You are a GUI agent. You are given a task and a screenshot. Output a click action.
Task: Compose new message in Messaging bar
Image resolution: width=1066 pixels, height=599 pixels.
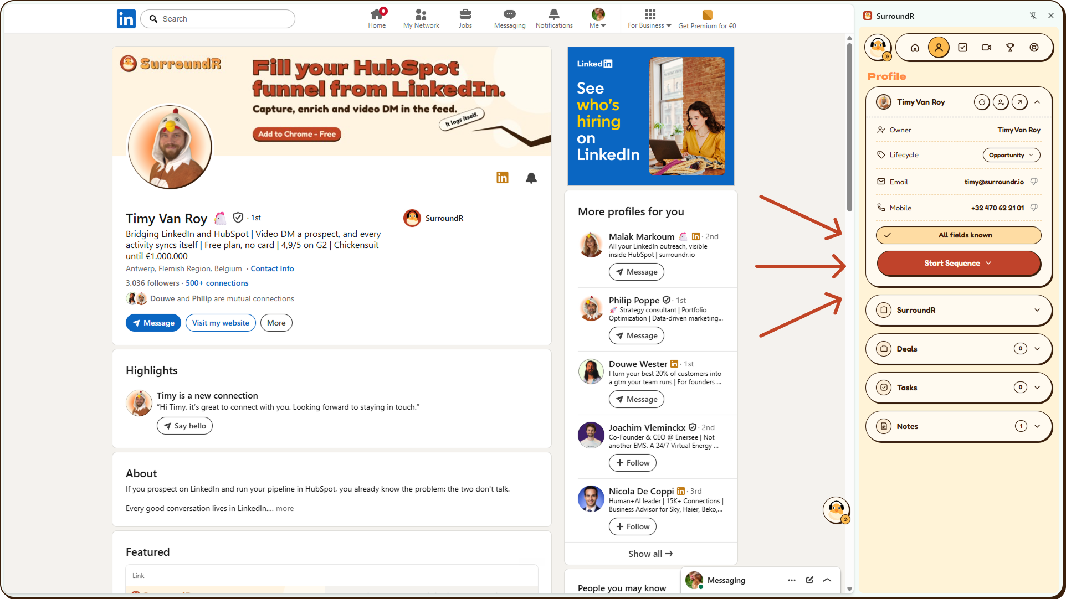(x=809, y=580)
